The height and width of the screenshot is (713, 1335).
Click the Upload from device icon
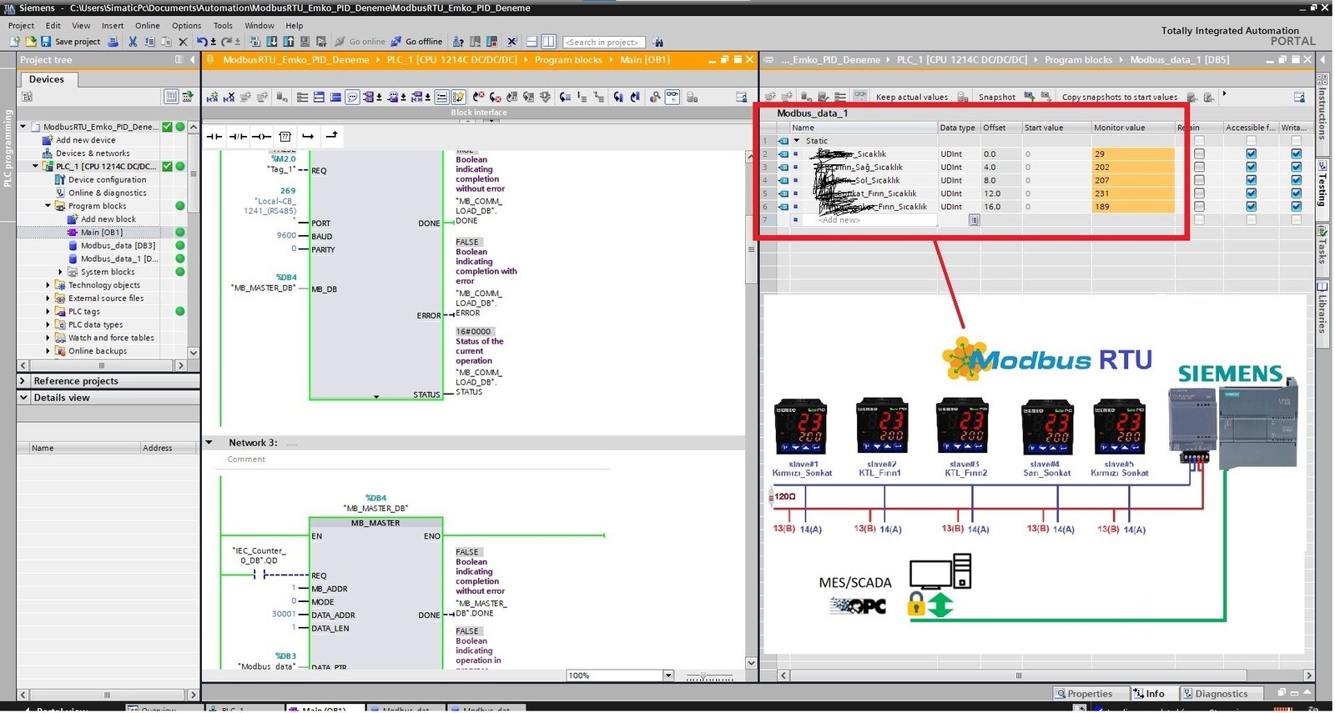288,42
